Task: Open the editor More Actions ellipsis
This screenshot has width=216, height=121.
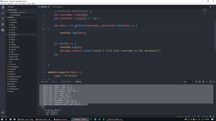Action: [x=214, y=7]
